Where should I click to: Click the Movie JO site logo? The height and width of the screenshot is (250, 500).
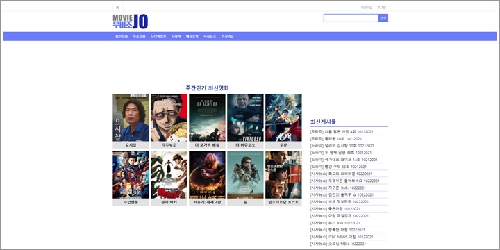point(131,22)
